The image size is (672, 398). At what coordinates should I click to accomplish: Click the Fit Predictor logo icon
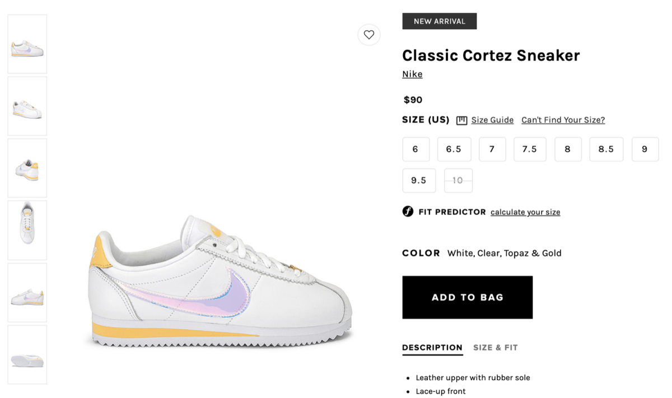click(x=408, y=212)
